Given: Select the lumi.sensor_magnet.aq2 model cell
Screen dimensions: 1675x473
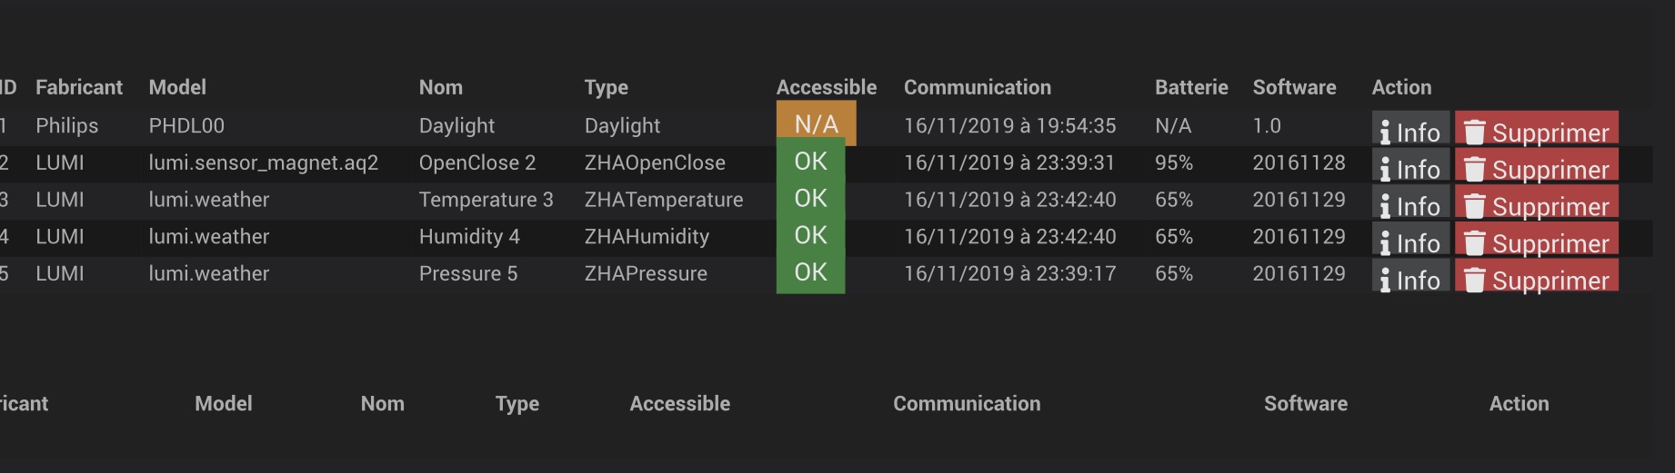Looking at the screenshot, I should pos(264,163).
